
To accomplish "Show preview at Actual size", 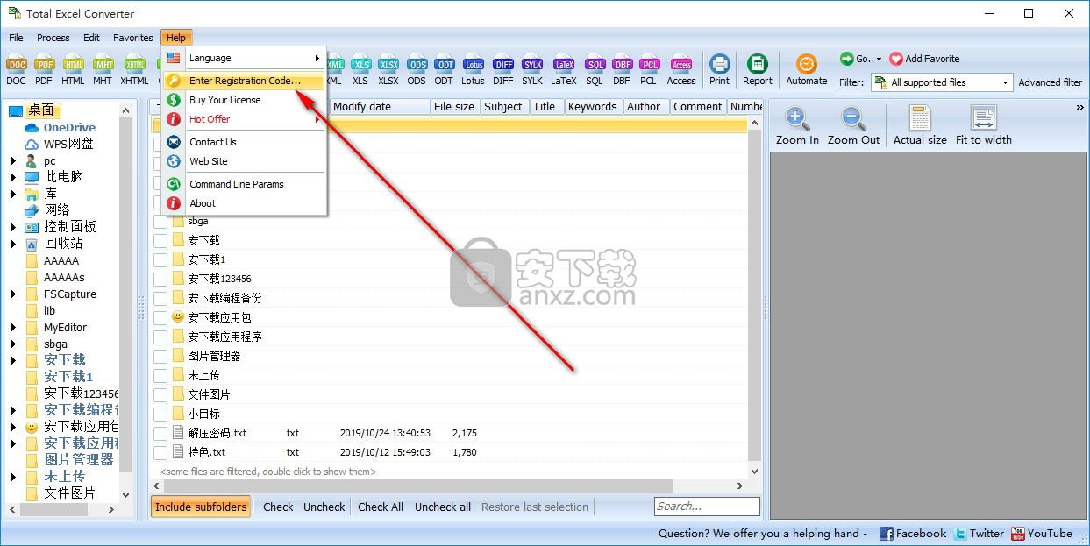I will point(920,126).
